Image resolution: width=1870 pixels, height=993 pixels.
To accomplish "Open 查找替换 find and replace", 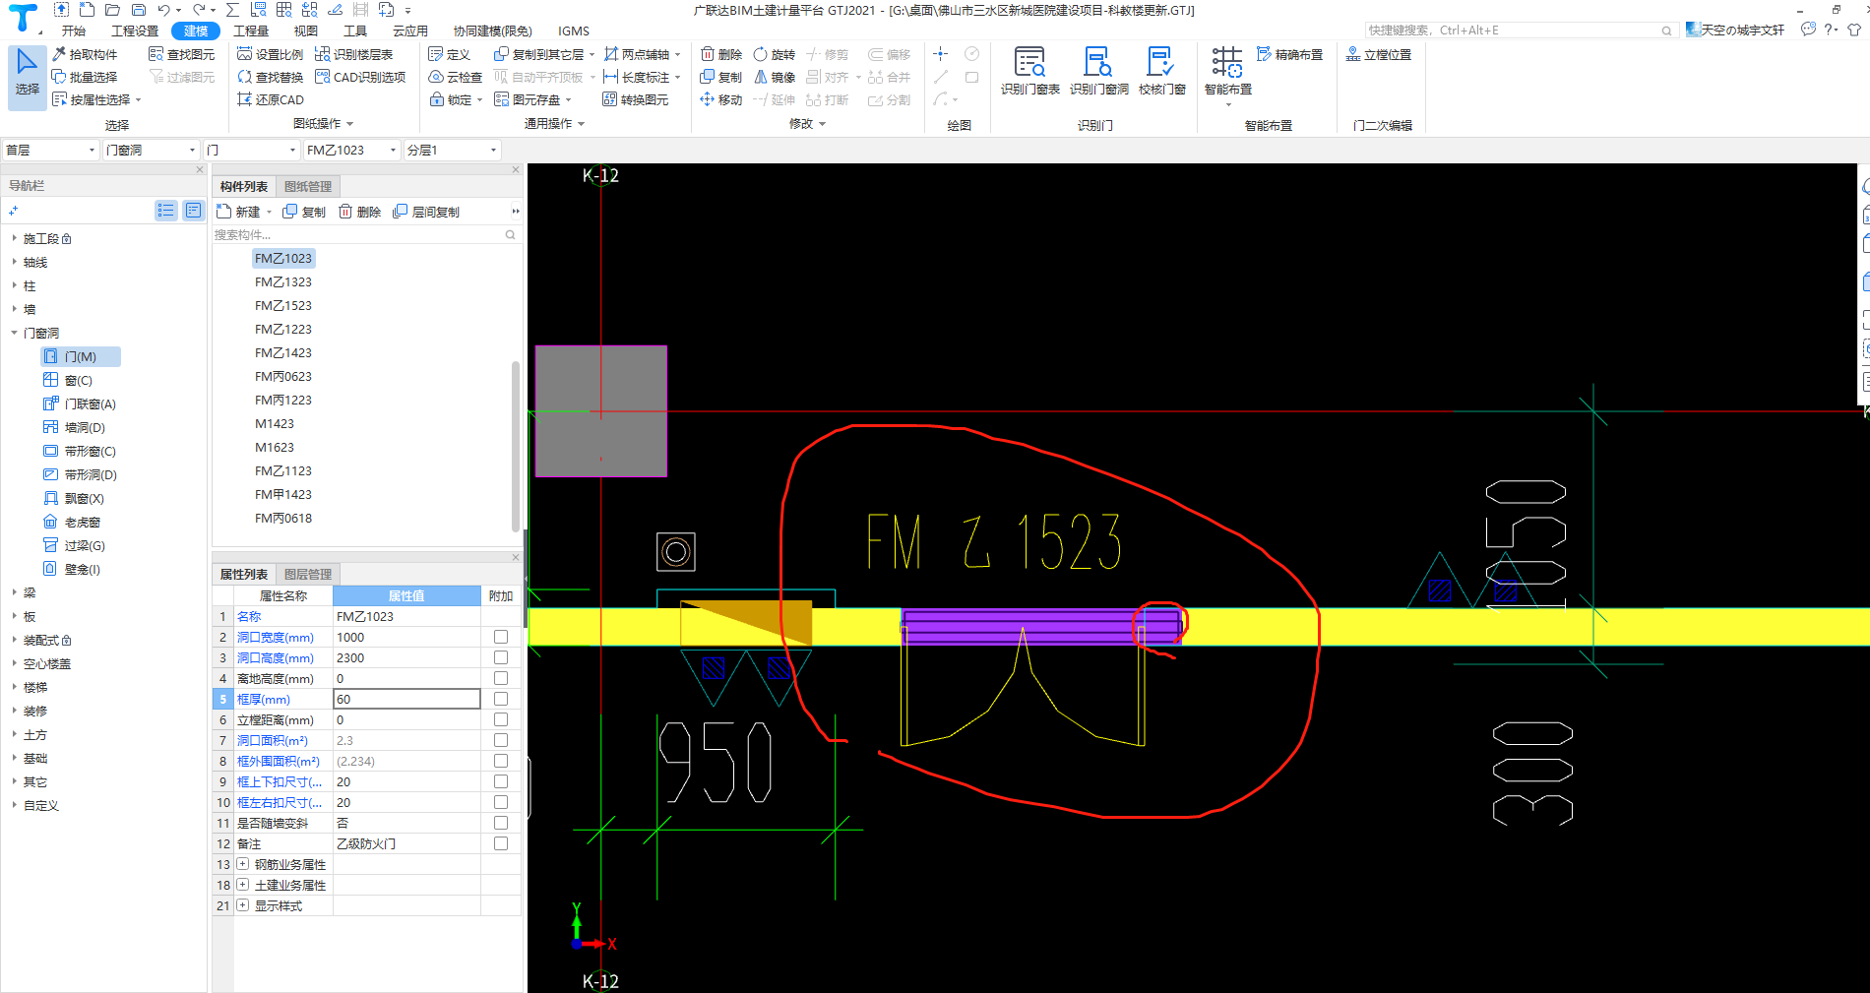I will [271, 77].
